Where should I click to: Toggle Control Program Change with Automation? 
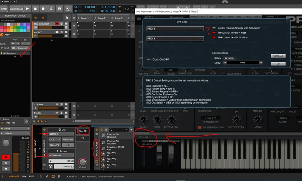coord(214,28)
